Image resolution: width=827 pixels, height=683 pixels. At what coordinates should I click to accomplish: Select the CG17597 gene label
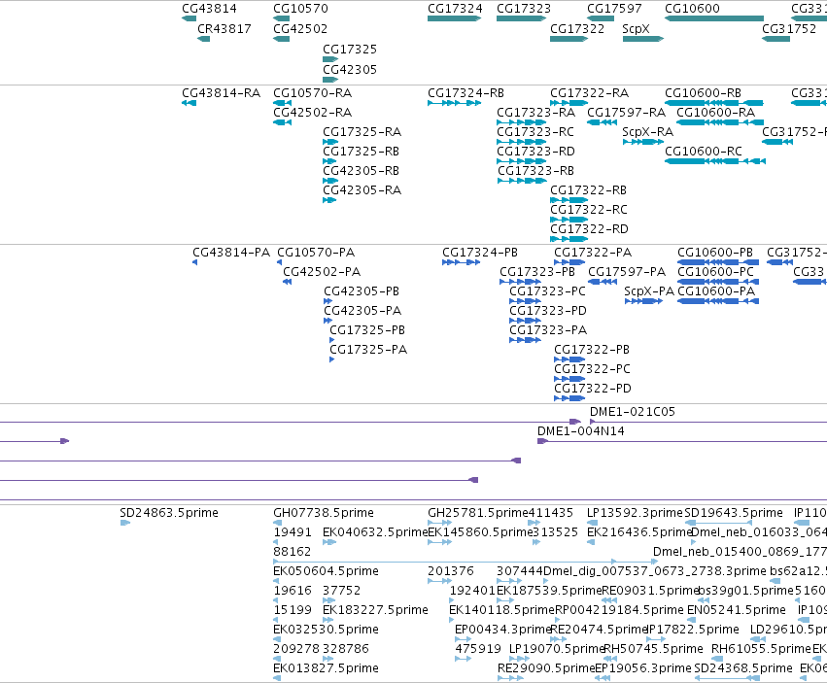pos(614,9)
